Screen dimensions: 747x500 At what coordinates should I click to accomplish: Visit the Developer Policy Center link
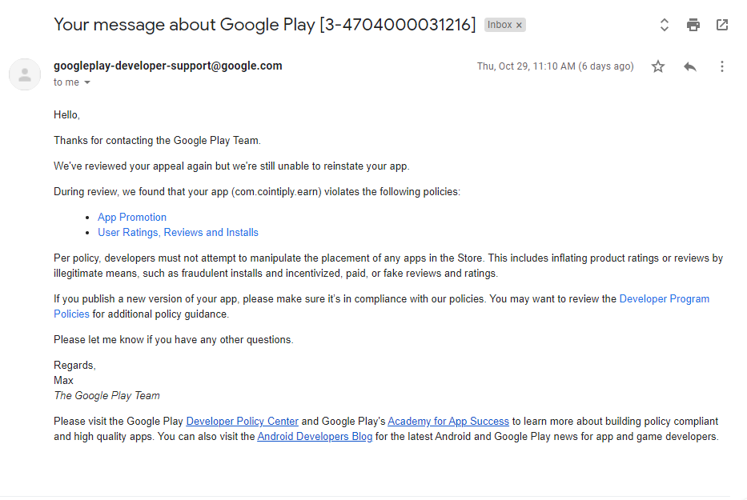(x=242, y=422)
